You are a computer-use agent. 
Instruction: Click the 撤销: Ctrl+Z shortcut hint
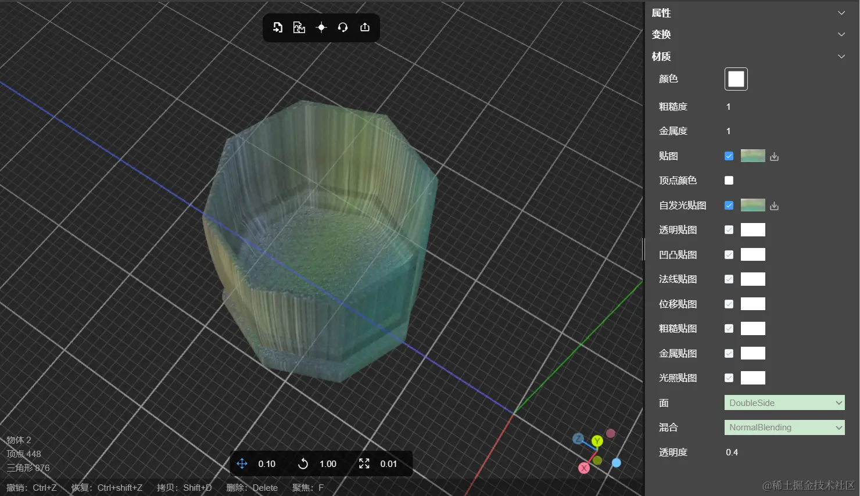click(x=31, y=488)
